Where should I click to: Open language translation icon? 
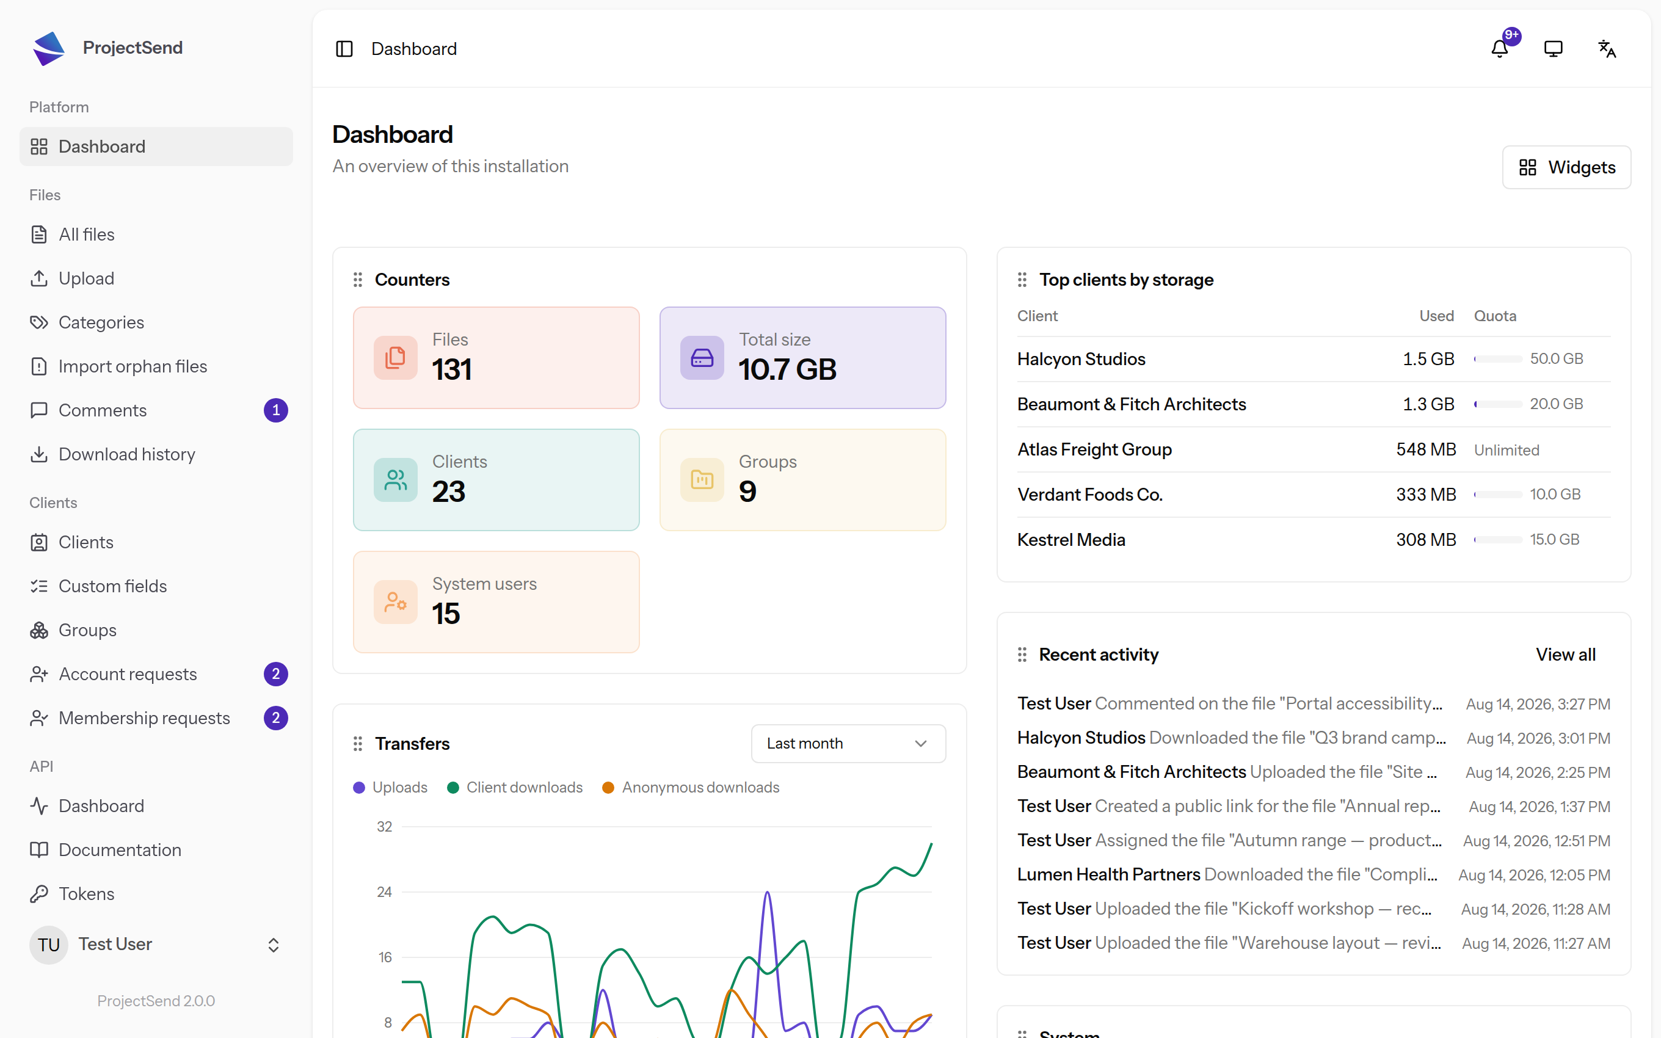point(1607,49)
